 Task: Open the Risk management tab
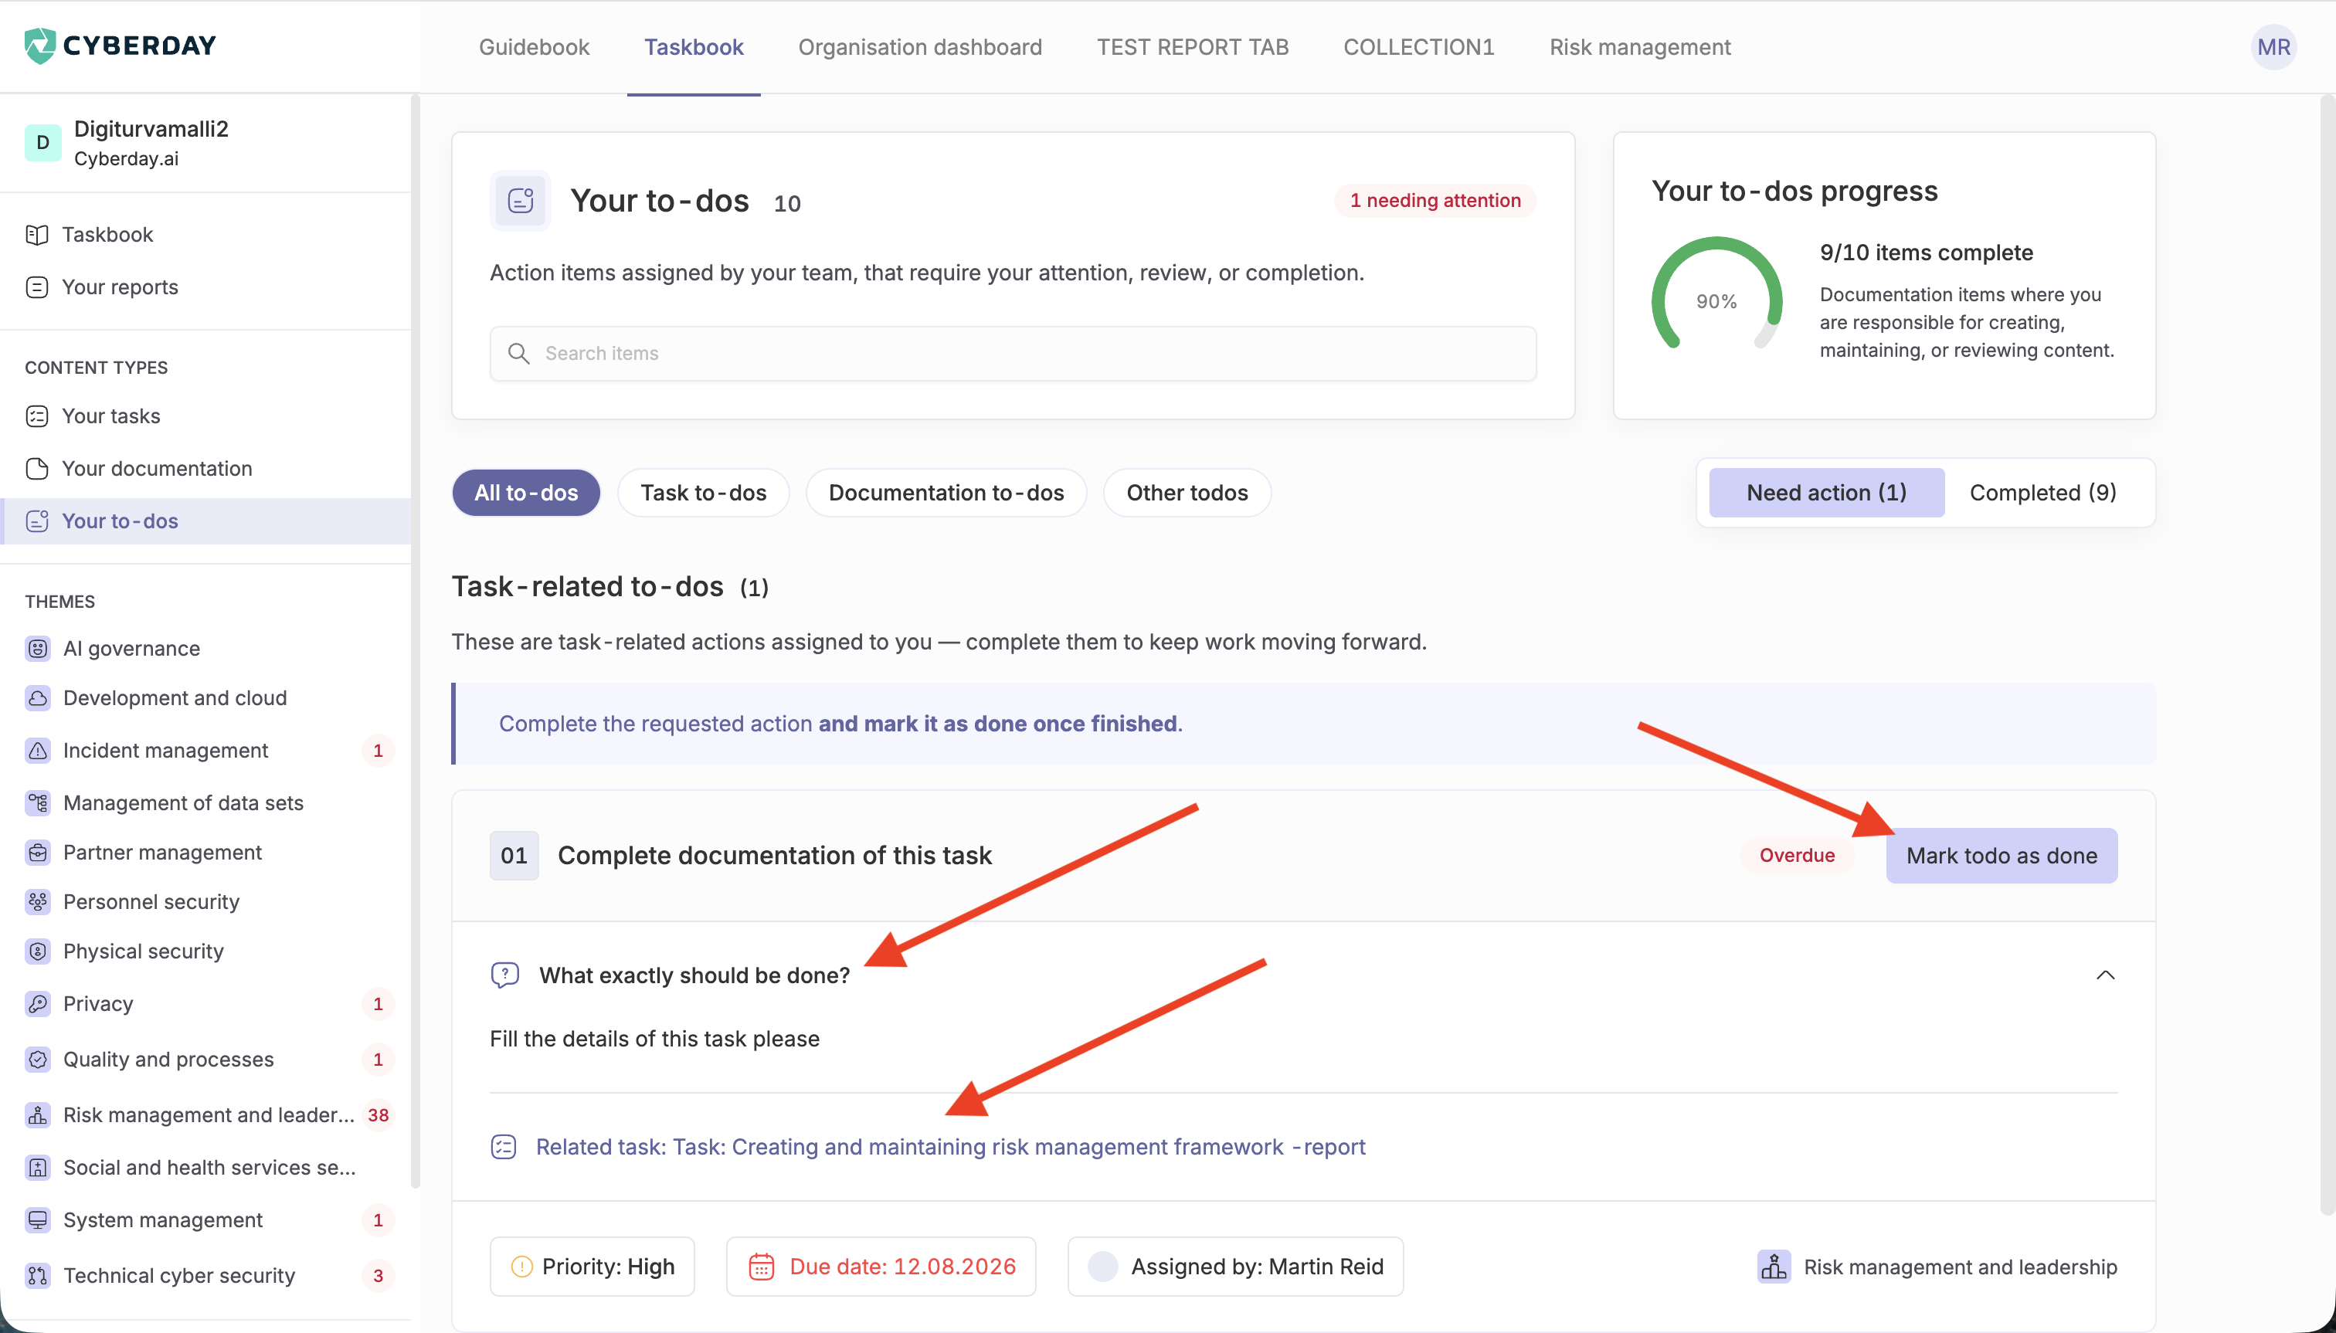tap(1639, 46)
